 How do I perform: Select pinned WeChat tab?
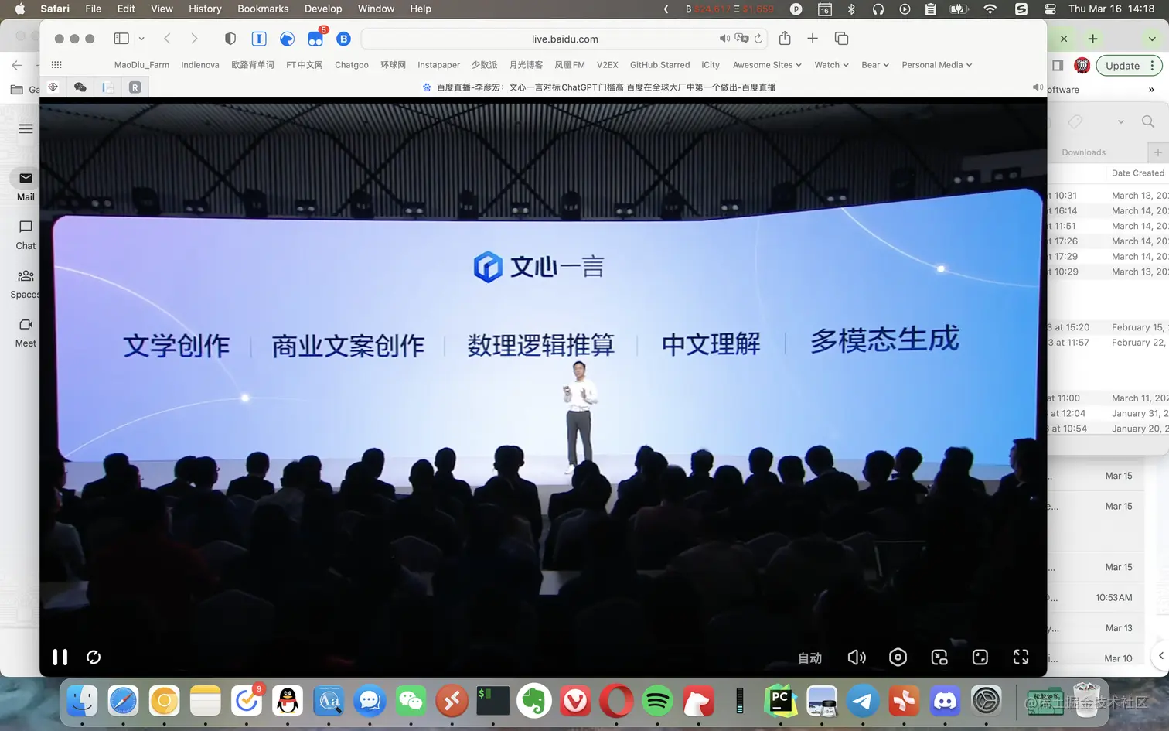click(80, 87)
